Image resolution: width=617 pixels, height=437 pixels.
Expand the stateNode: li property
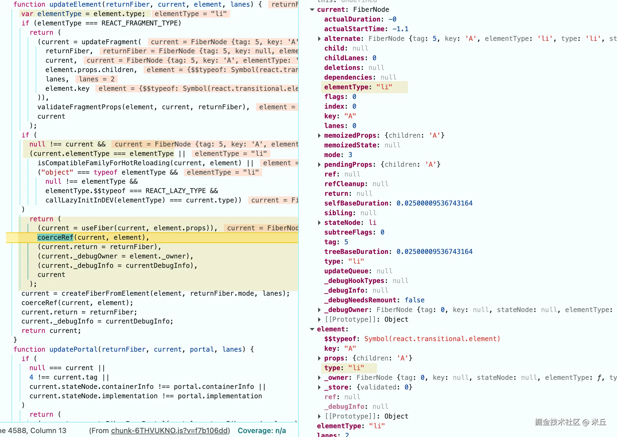(x=319, y=223)
